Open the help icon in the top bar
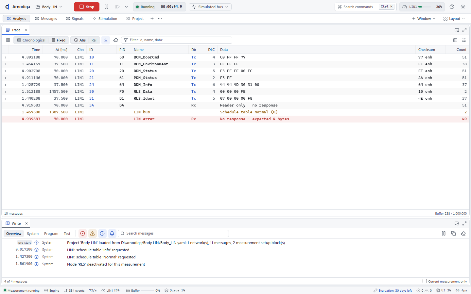471x294 pixels. [x=452, y=7]
